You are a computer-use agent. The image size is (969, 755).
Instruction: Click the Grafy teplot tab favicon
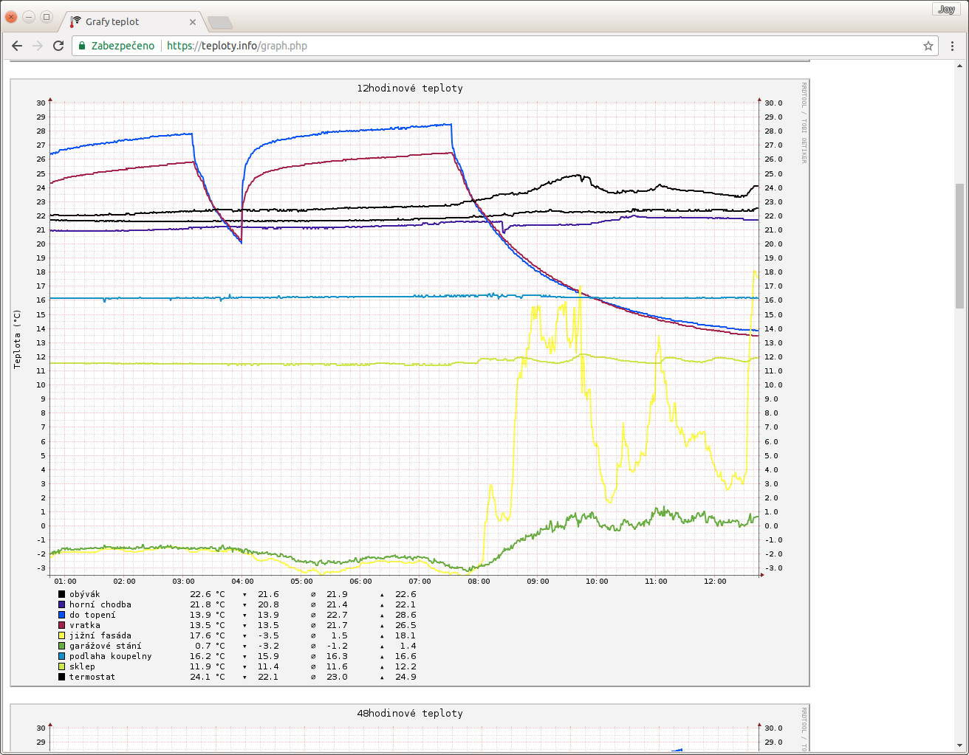click(x=75, y=21)
